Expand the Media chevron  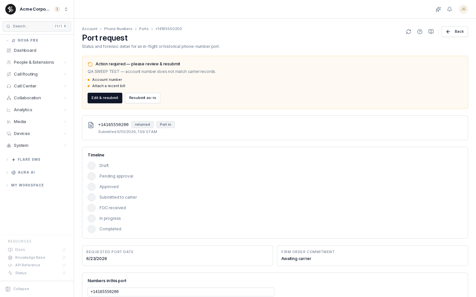click(65, 122)
